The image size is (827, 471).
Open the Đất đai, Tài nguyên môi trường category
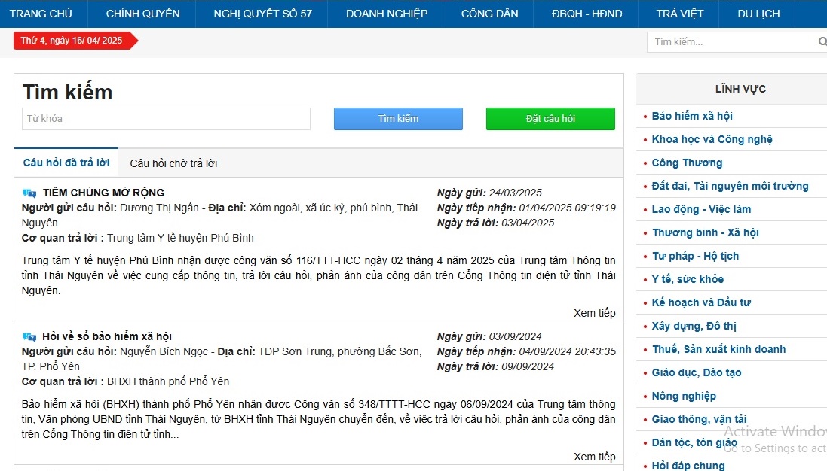tap(730, 186)
